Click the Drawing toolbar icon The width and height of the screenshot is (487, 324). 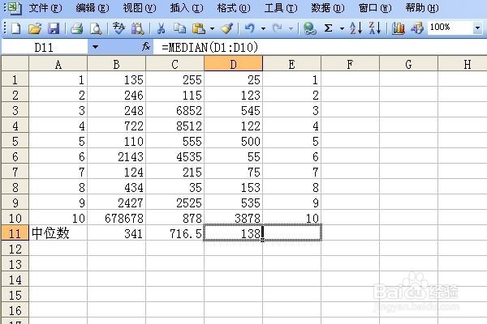pos(417,28)
